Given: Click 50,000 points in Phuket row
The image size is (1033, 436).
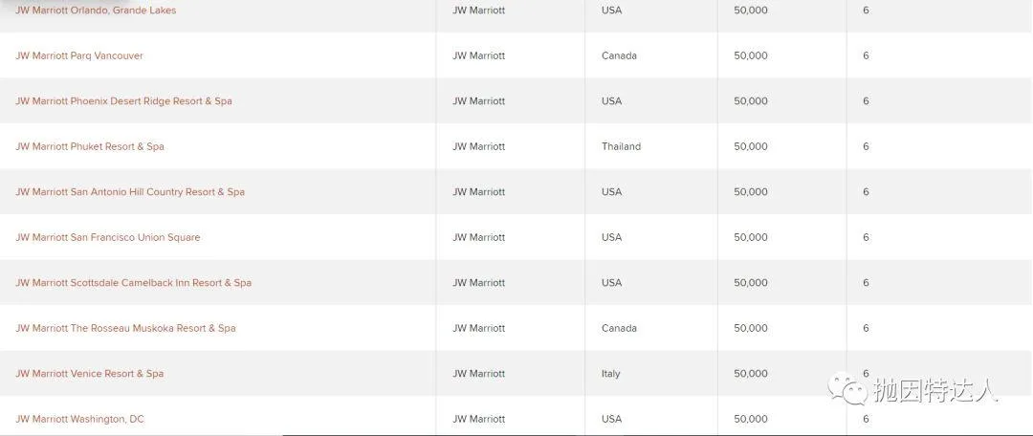Looking at the screenshot, I should (751, 147).
